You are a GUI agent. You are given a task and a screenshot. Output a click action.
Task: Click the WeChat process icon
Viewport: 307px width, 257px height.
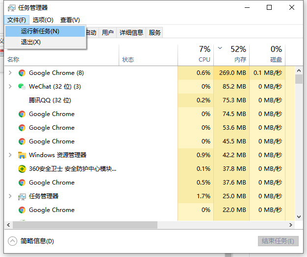(x=22, y=87)
